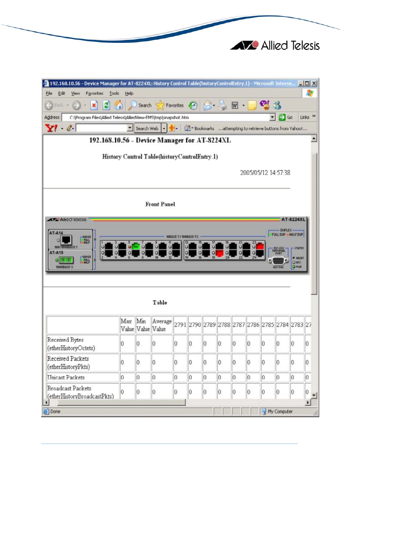Screen dimensions: 393x556
Task: Open the Favorites menu
Action: tap(94, 93)
